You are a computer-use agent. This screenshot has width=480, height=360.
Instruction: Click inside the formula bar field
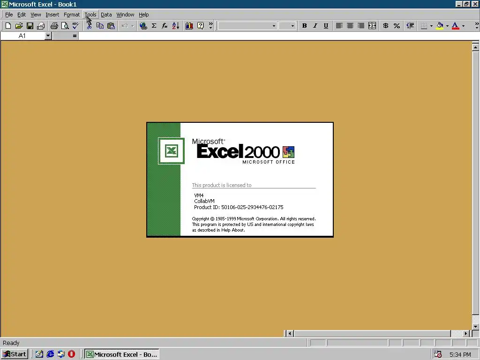[278, 36]
